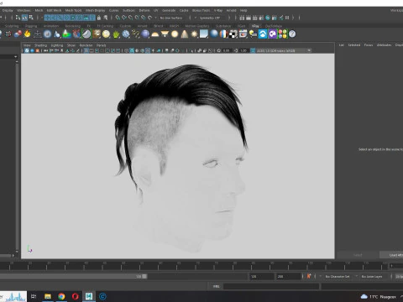Click the weather widget in system tray

(x=379, y=297)
